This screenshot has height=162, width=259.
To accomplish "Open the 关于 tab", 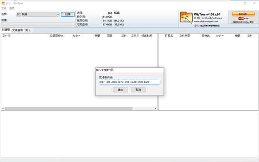I will [28, 30].
